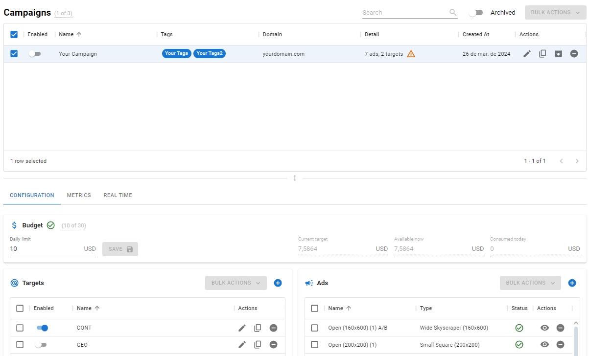Switch to the Metrics tab

pos(79,195)
